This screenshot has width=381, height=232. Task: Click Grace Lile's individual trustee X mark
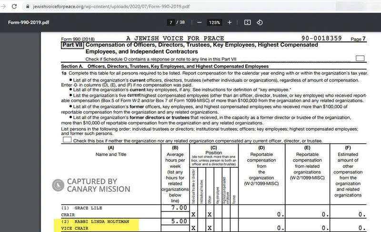click(193, 214)
